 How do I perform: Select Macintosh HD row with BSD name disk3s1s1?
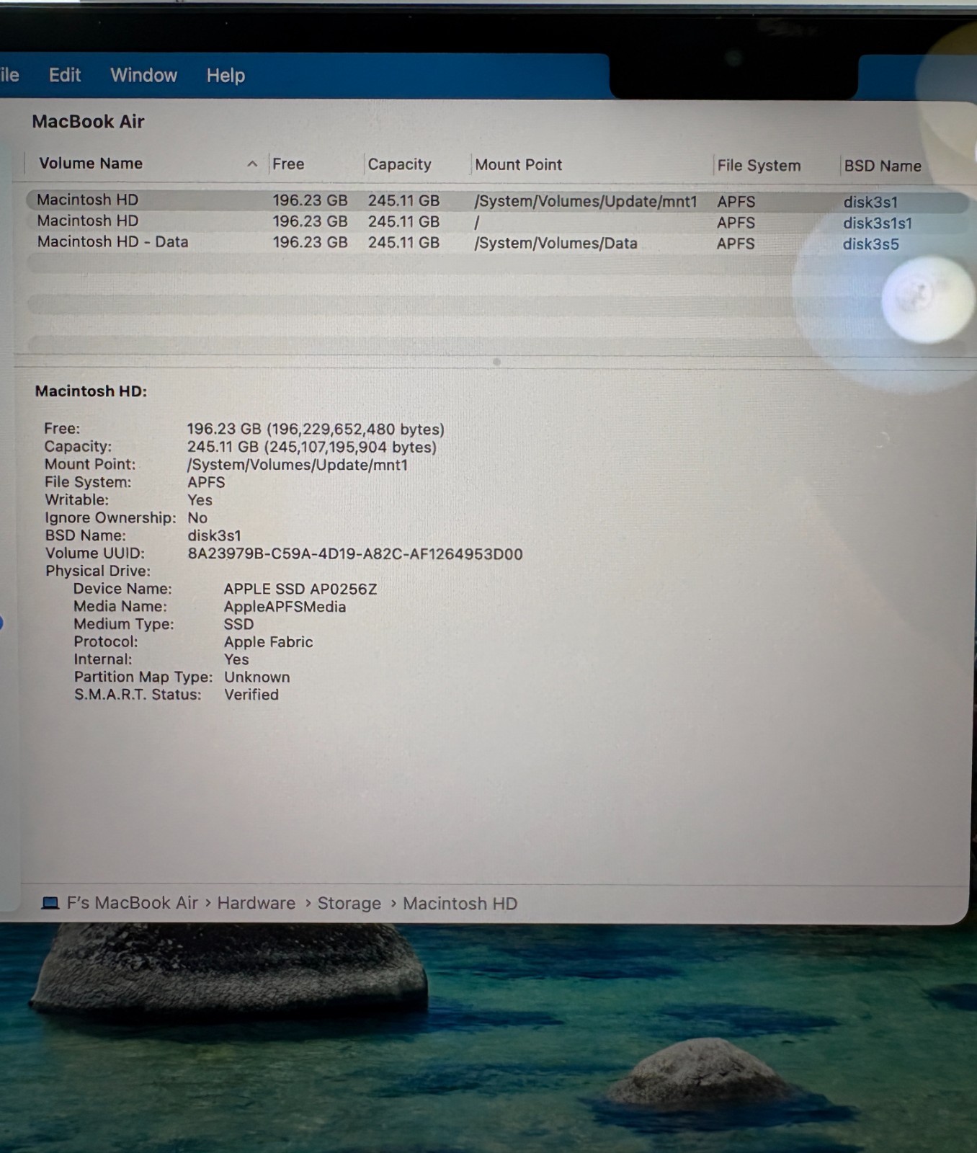(497, 222)
